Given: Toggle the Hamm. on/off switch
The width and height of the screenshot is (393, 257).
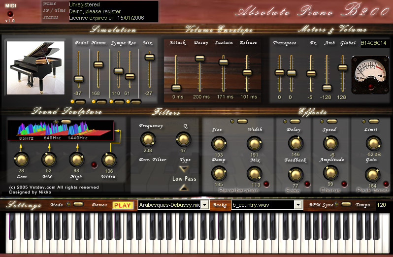Looking at the screenshot, I should 101,102.
